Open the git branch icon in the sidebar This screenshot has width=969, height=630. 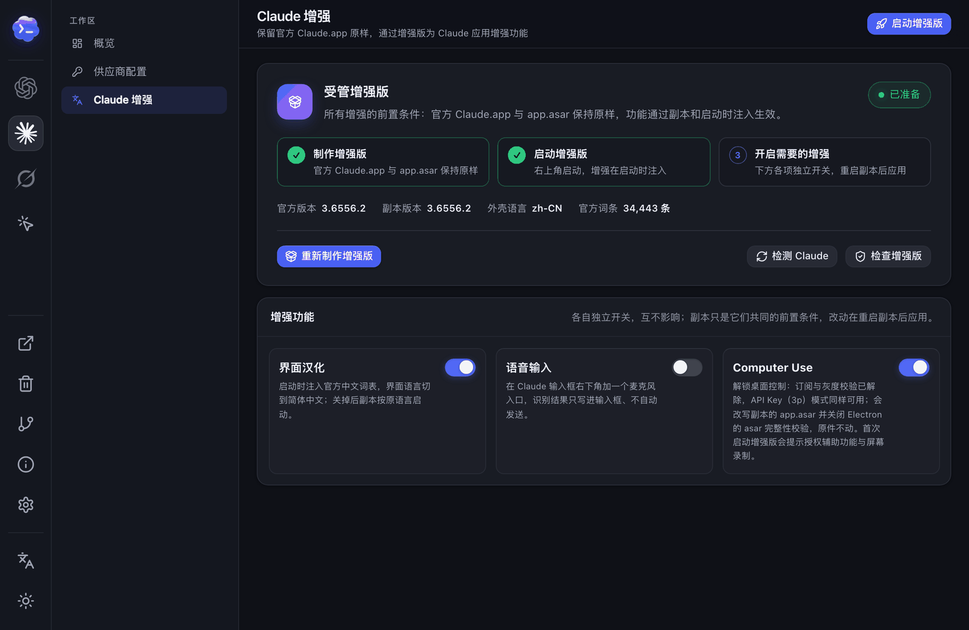tap(25, 424)
